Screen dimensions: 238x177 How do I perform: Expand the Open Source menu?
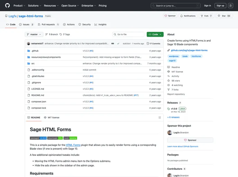click(x=70, y=6)
